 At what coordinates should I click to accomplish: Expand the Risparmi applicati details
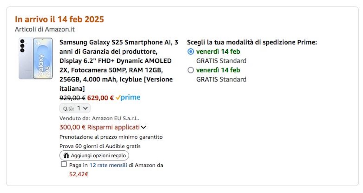143,127
